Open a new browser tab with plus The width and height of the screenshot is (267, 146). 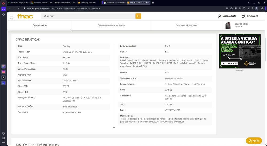tap(153, 3)
